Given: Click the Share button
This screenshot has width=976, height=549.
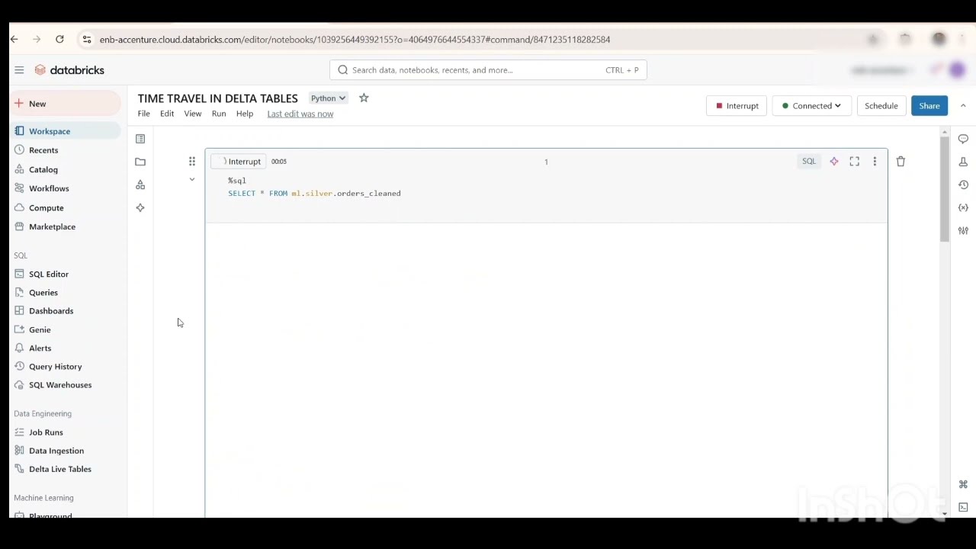Looking at the screenshot, I should pyautogui.click(x=929, y=106).
